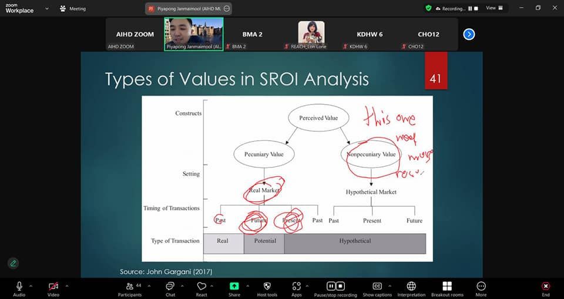This screenshot has width=564, height=299.
Task: Click the red End meeting button
Action: pos(546,287)
